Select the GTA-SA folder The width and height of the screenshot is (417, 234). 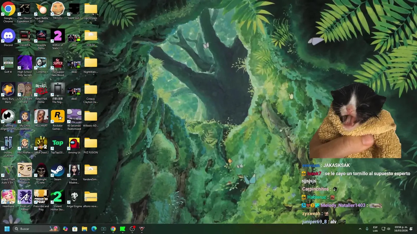tap(91, 38)
